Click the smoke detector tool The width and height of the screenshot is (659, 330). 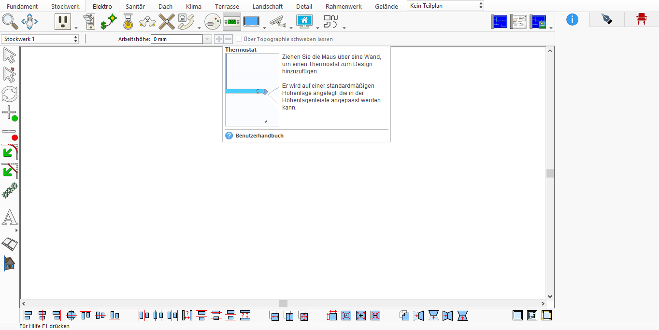tap(213, 21)
